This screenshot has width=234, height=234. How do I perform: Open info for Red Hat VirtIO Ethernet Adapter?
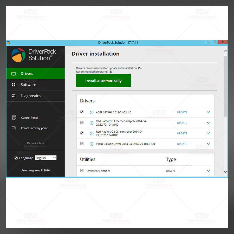[92, 123]
